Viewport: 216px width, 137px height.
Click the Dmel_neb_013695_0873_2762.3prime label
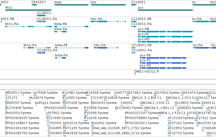pos(121,128)
